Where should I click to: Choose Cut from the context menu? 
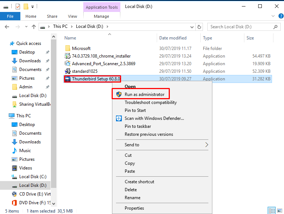coord(162,155)
